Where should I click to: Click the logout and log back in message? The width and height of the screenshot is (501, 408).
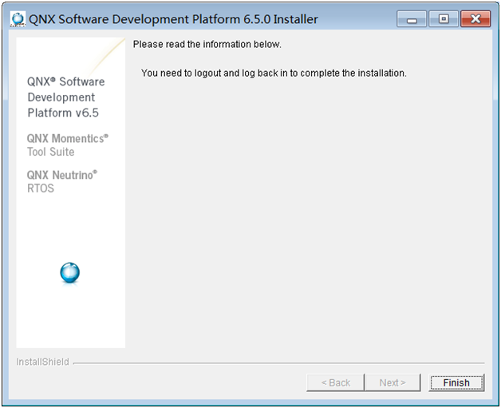pyautogui.click(x=274, y=73)
